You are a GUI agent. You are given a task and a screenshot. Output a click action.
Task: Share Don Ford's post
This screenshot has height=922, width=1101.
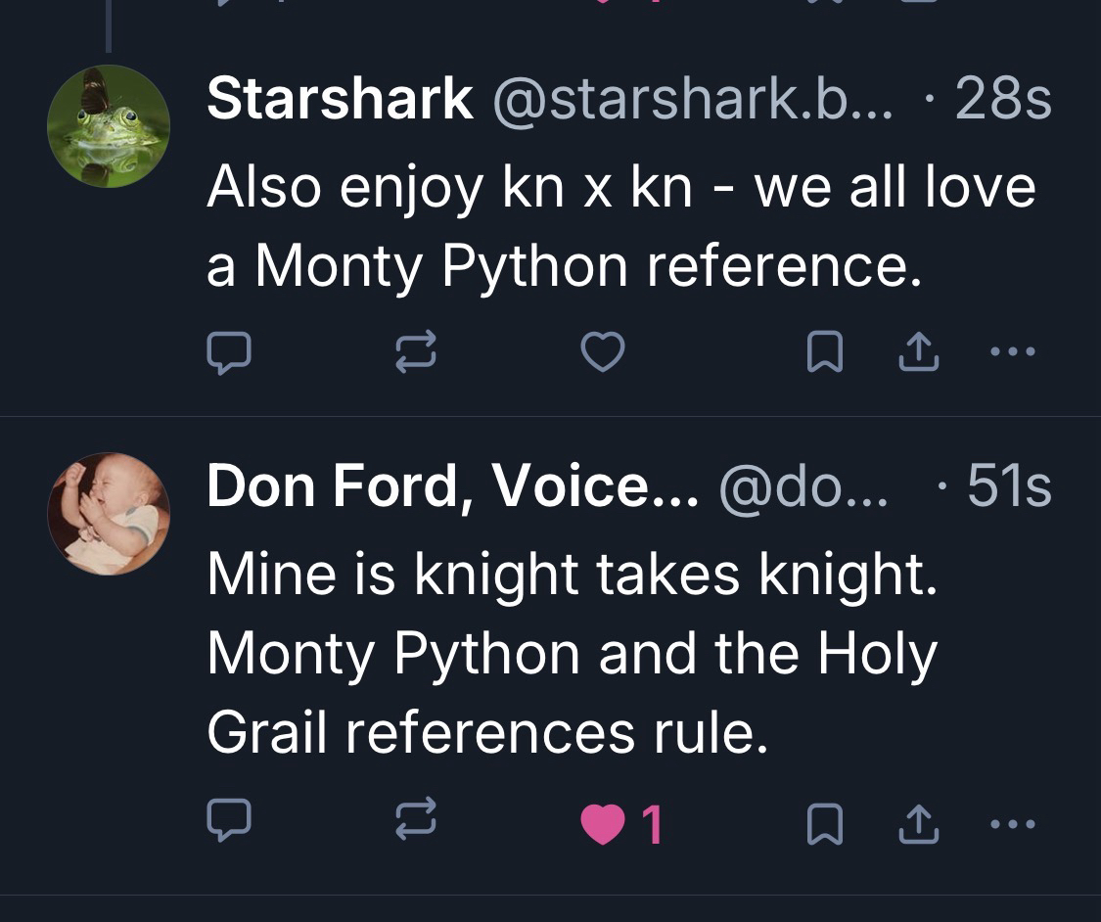pos(919,823)
